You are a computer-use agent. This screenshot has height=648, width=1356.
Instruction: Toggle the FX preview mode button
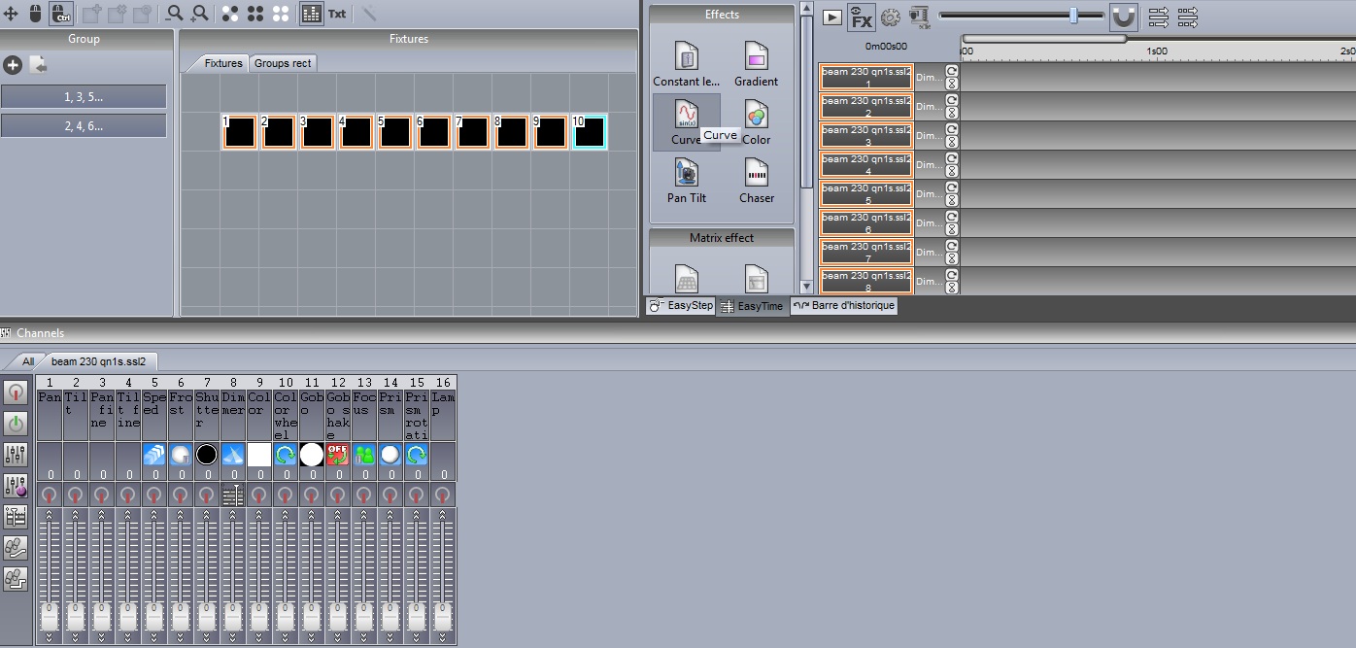[861, 17]
